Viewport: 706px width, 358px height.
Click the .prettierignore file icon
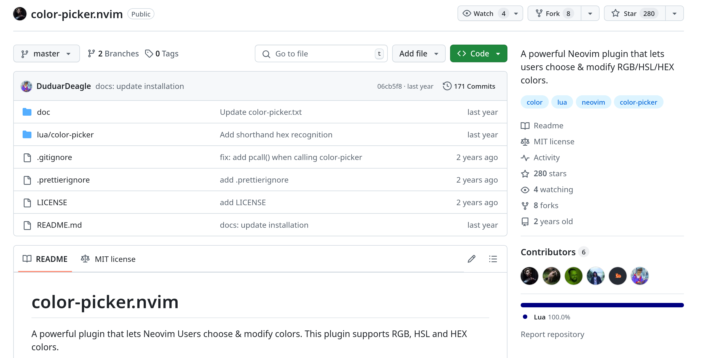27,180
